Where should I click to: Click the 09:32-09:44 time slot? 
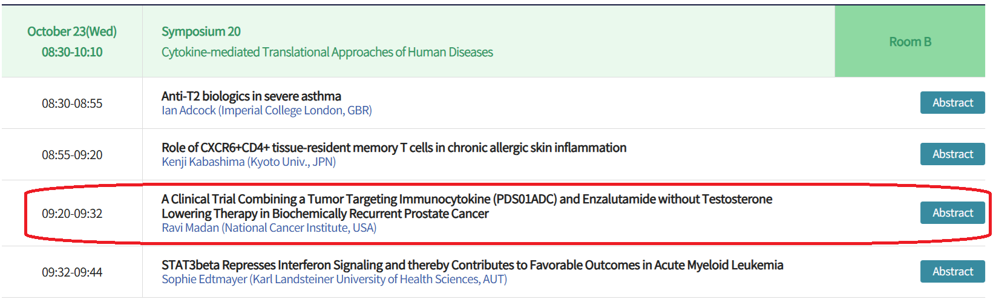(x=72, y=272)
